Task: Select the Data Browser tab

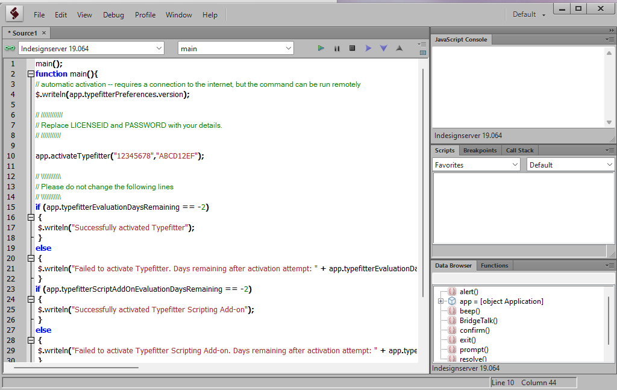Action: pyautogui.click(x=453, y=266)
